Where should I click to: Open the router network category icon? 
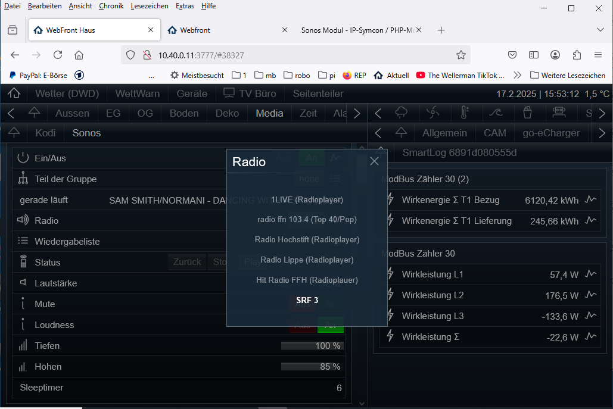(x=559, y=113)
